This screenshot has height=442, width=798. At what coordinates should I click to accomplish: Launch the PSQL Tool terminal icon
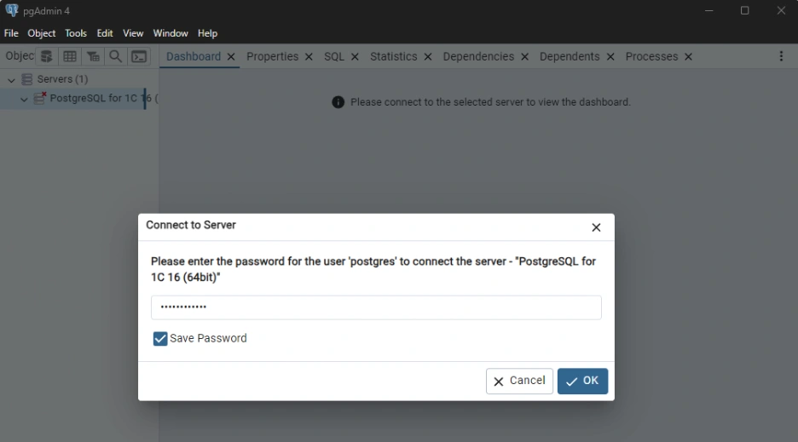tap(138, 56)
